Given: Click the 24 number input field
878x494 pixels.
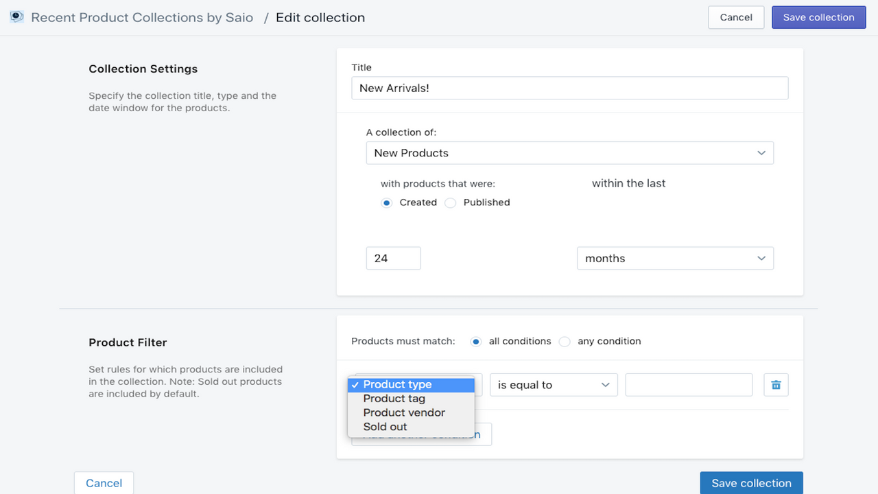Looking at the screenshot, I should (393, 259).
